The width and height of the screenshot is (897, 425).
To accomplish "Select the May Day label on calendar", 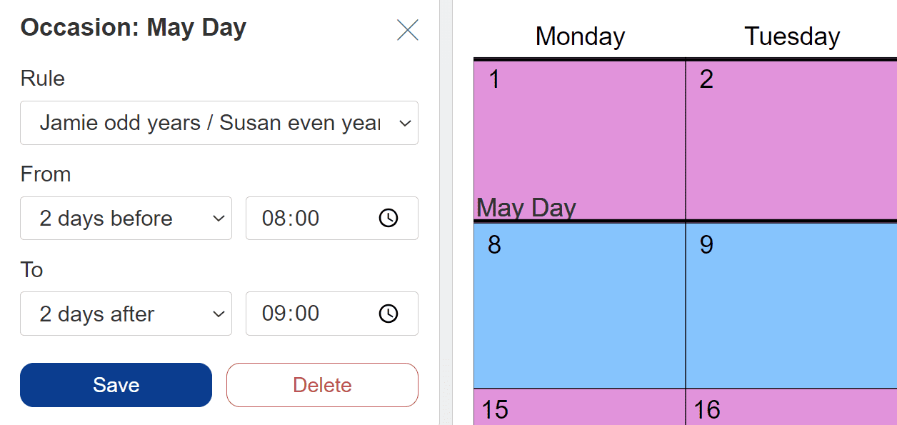I will 526,208.
